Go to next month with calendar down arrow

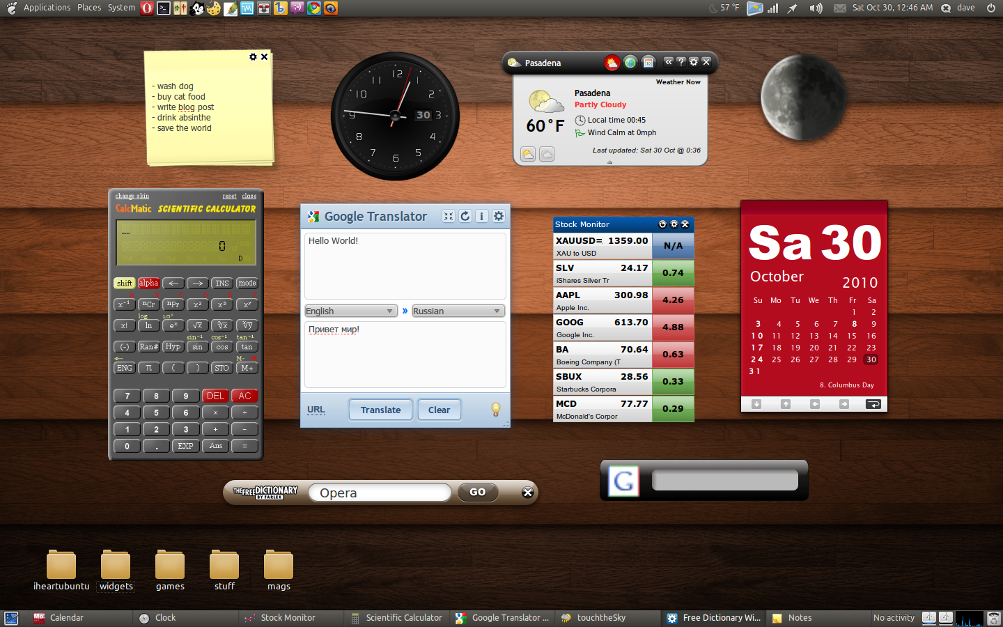coord(756,404)
